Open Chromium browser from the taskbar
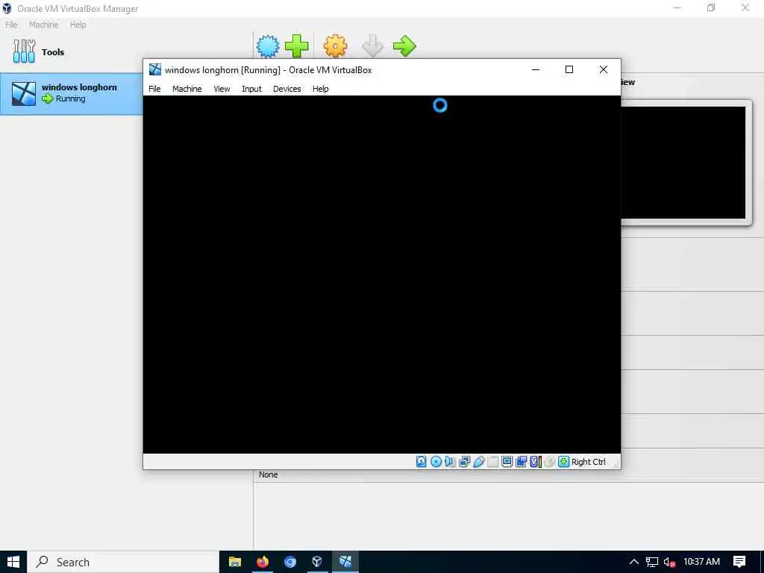The width and height of the screenshot is (764, 573). [x=290, y=562]
